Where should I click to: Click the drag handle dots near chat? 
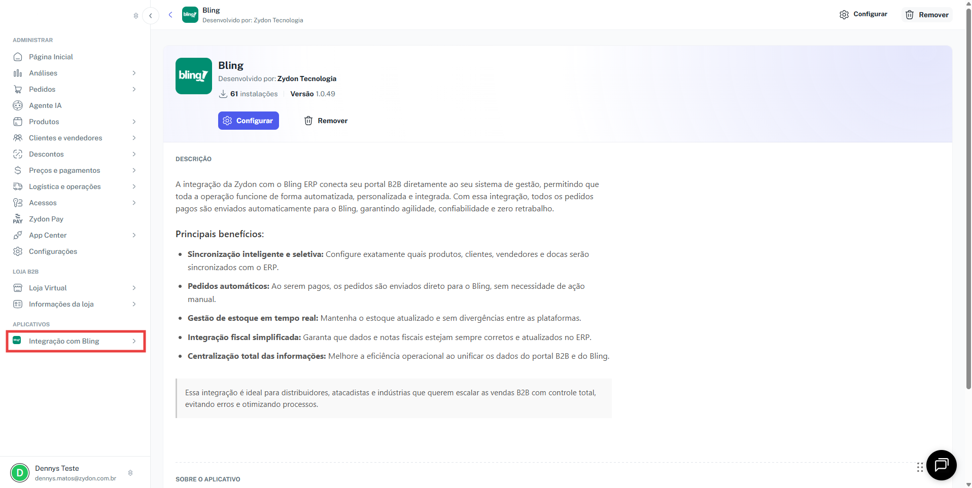tap(920, 467)
